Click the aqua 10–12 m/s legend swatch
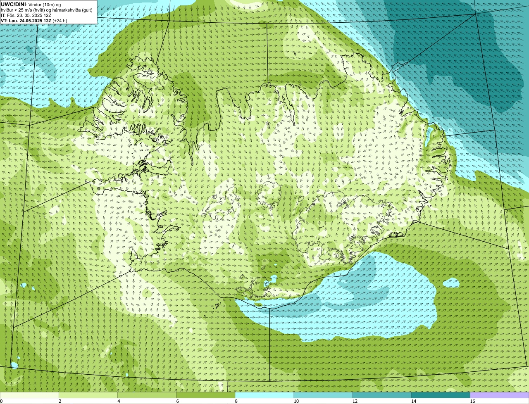Image resolution: width=529 pixels, height=404 pixels. [323, 395]
